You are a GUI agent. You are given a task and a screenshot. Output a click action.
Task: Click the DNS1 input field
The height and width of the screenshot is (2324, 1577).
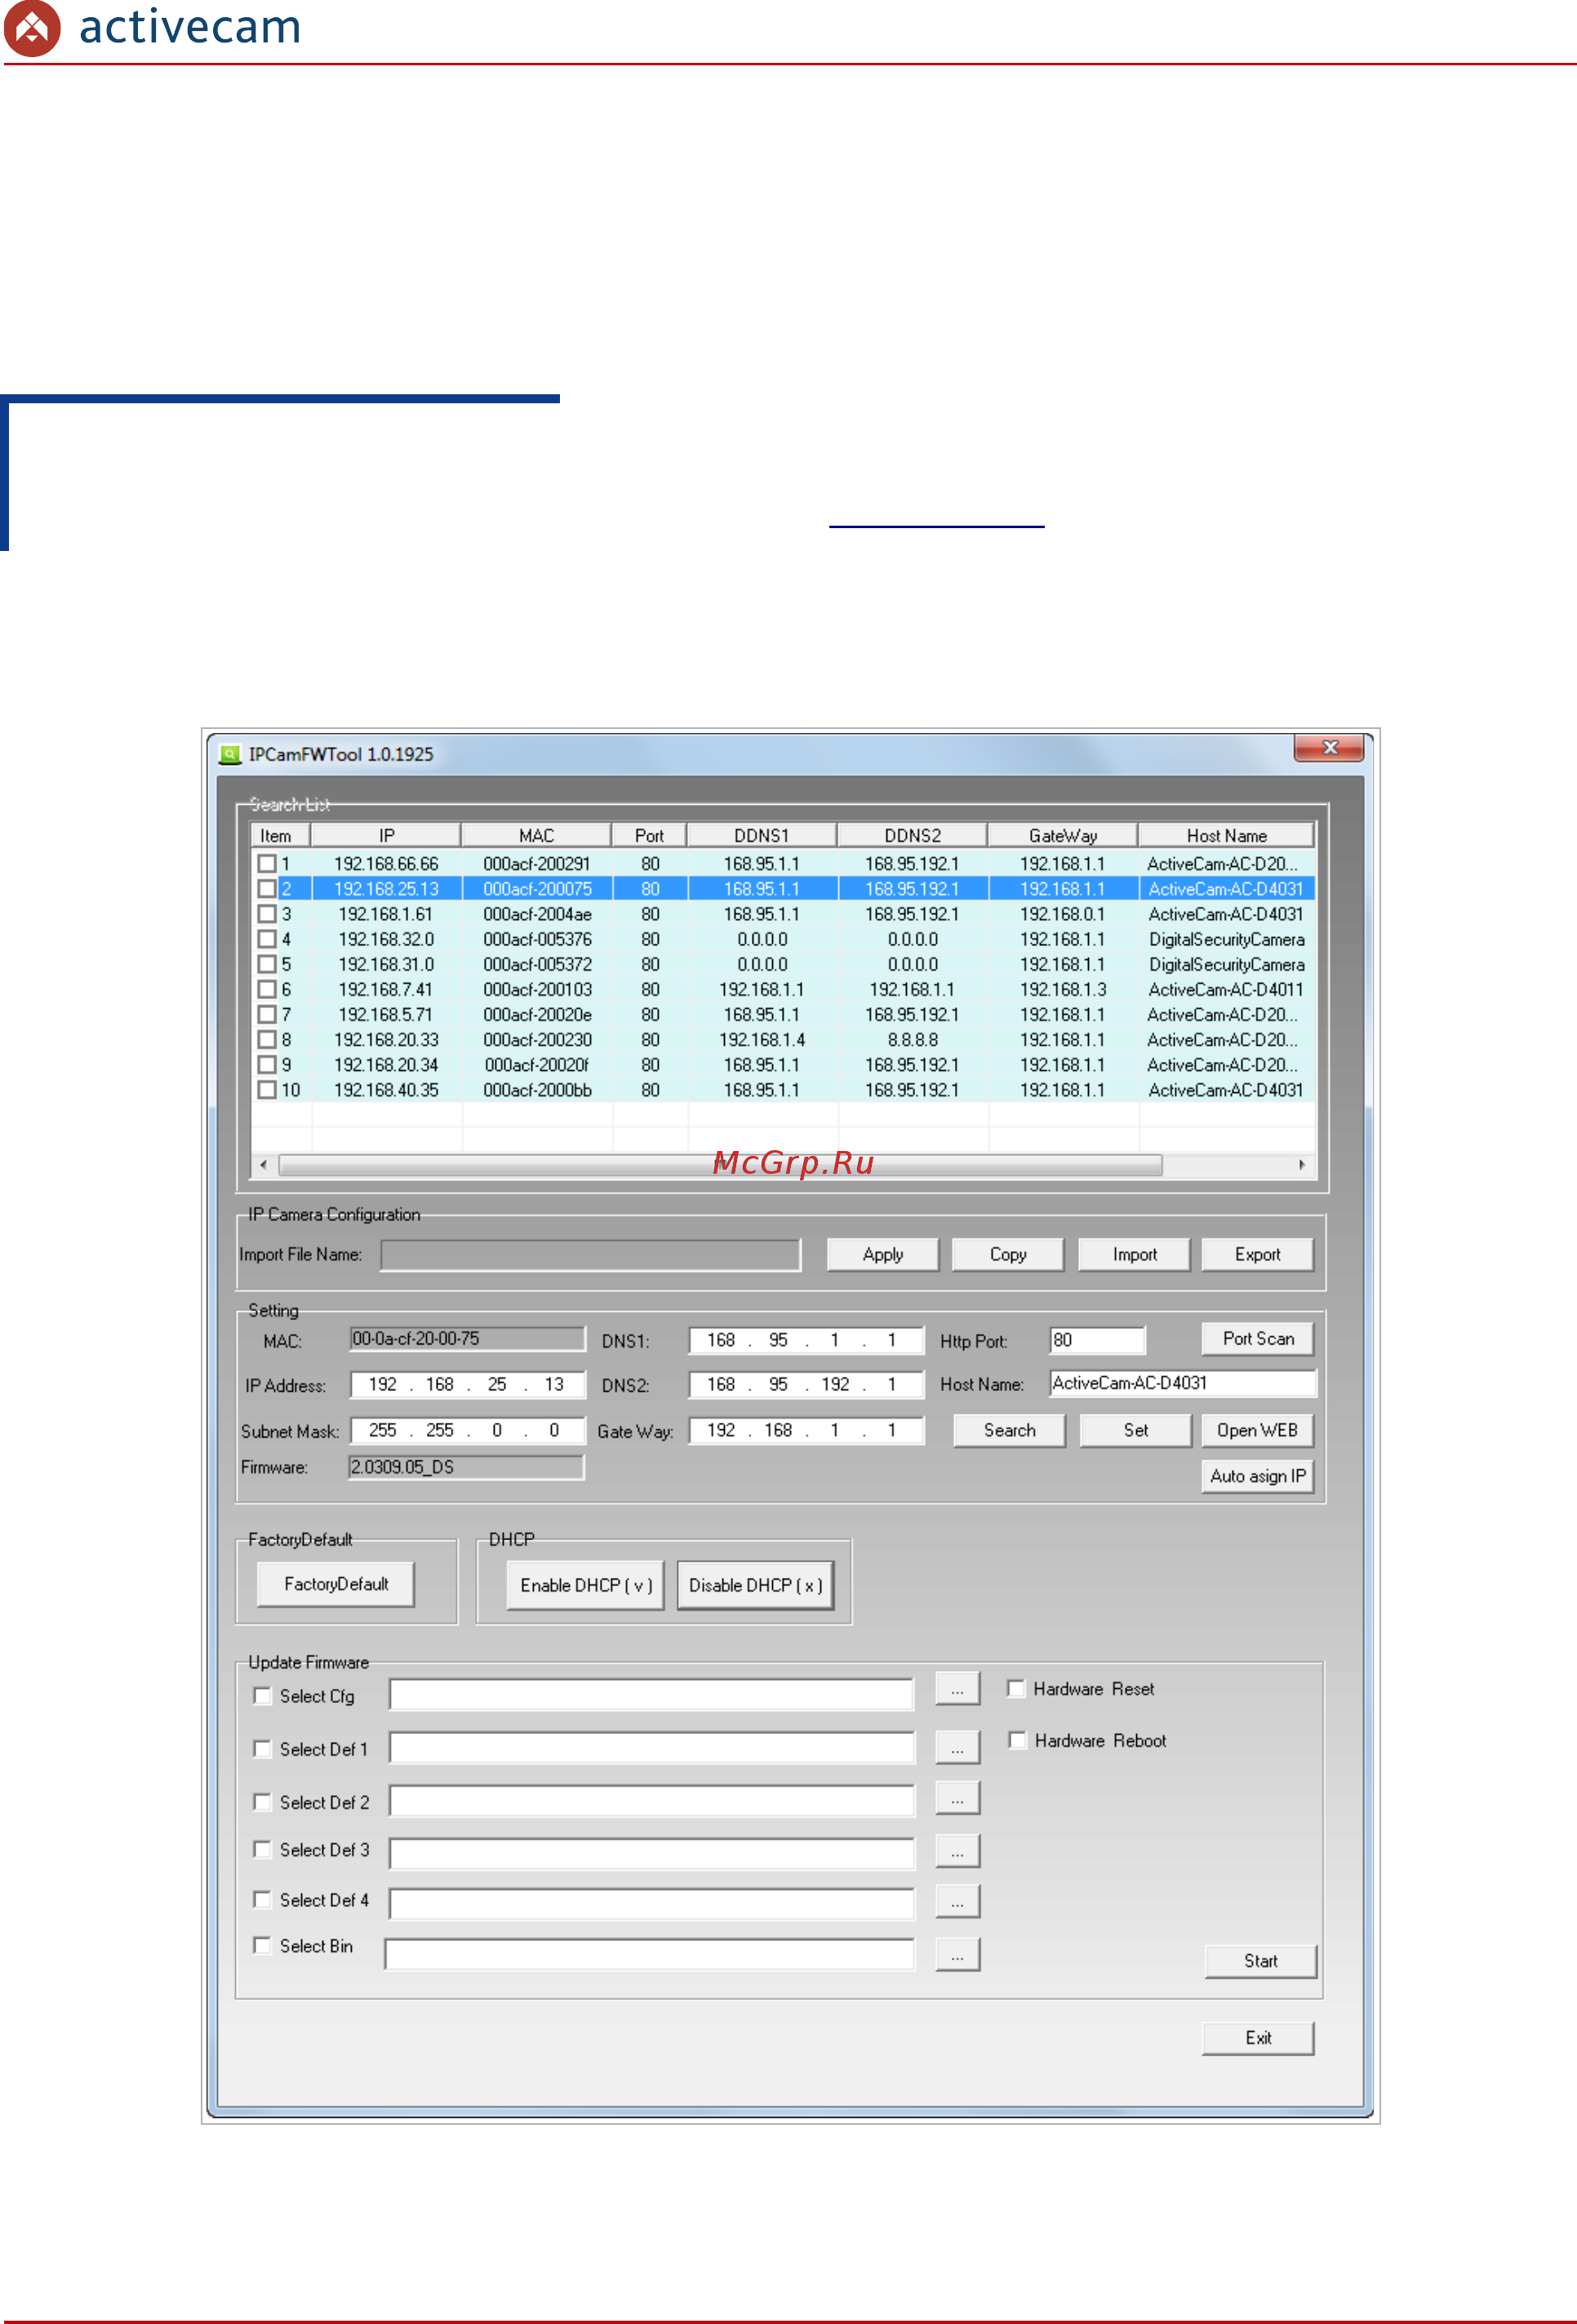point(806,1340)
